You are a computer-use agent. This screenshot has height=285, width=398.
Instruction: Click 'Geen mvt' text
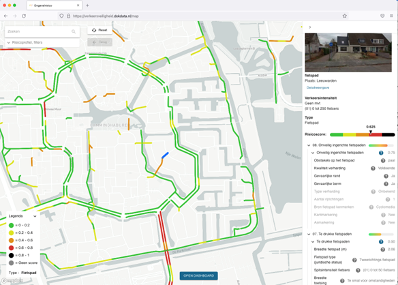(311, 104)
